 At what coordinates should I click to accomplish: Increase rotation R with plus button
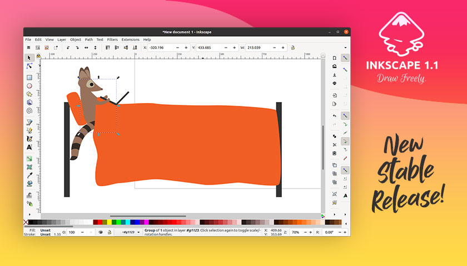pyautogui.click(x=345, y=232)
